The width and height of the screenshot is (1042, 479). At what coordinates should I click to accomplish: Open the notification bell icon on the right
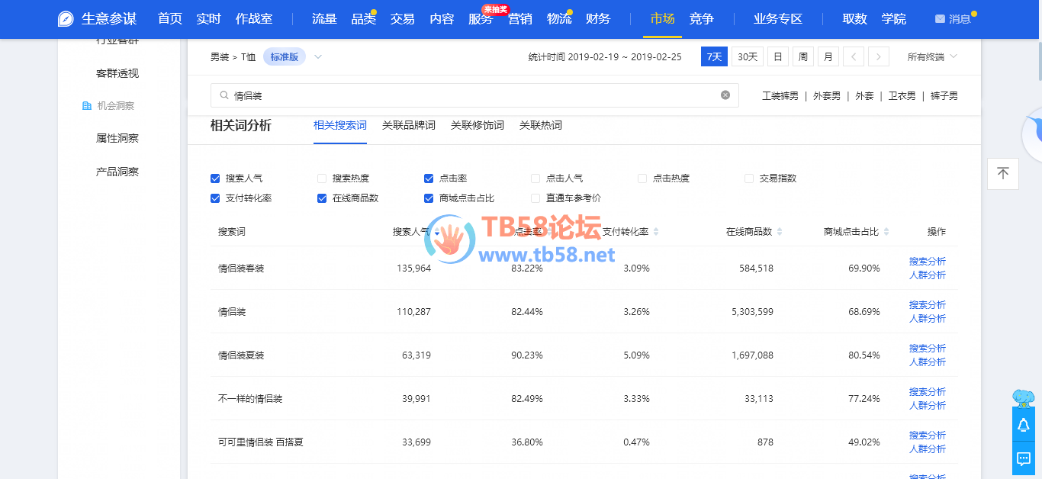coord(1023,425)
